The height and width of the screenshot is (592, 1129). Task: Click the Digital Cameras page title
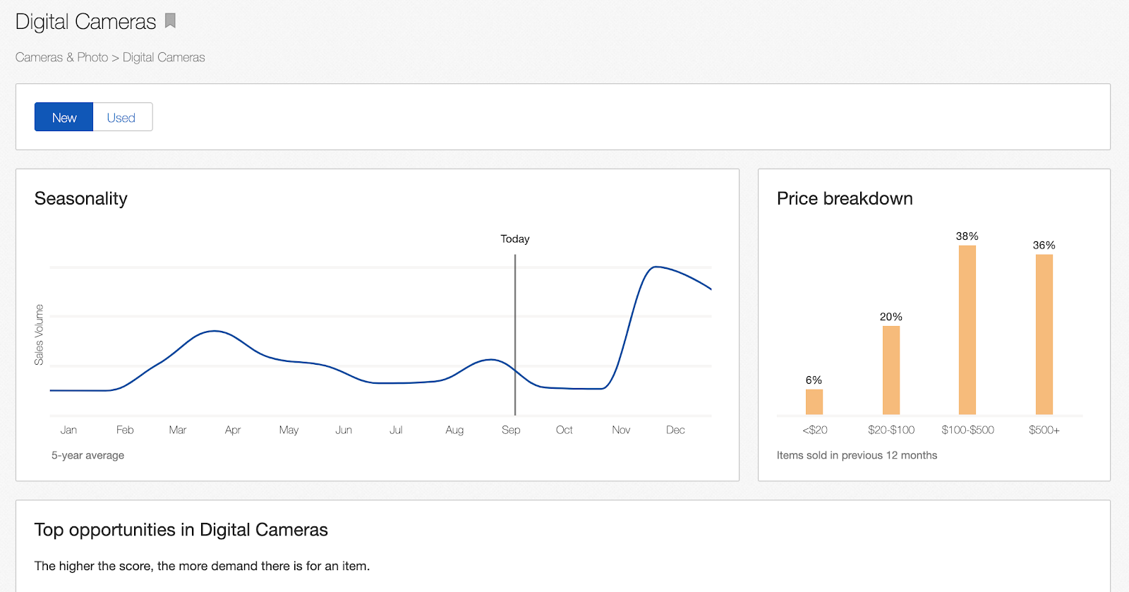(x=85, y=22)
